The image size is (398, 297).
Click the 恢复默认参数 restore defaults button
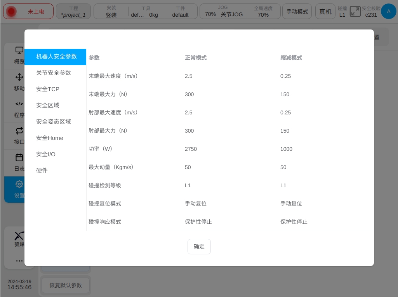(x=66, y=285)
